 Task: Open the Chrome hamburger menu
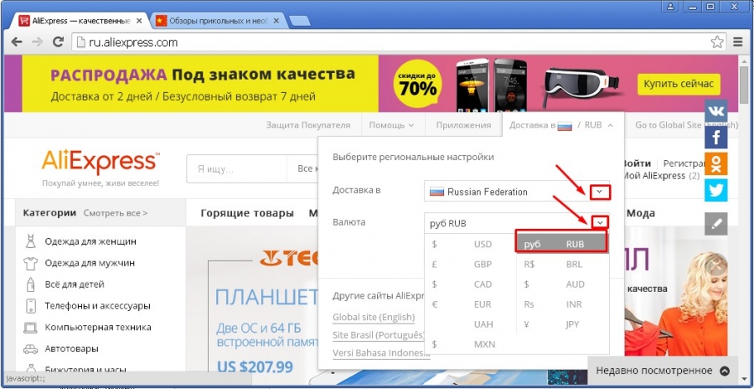click(x=738, y=42)
